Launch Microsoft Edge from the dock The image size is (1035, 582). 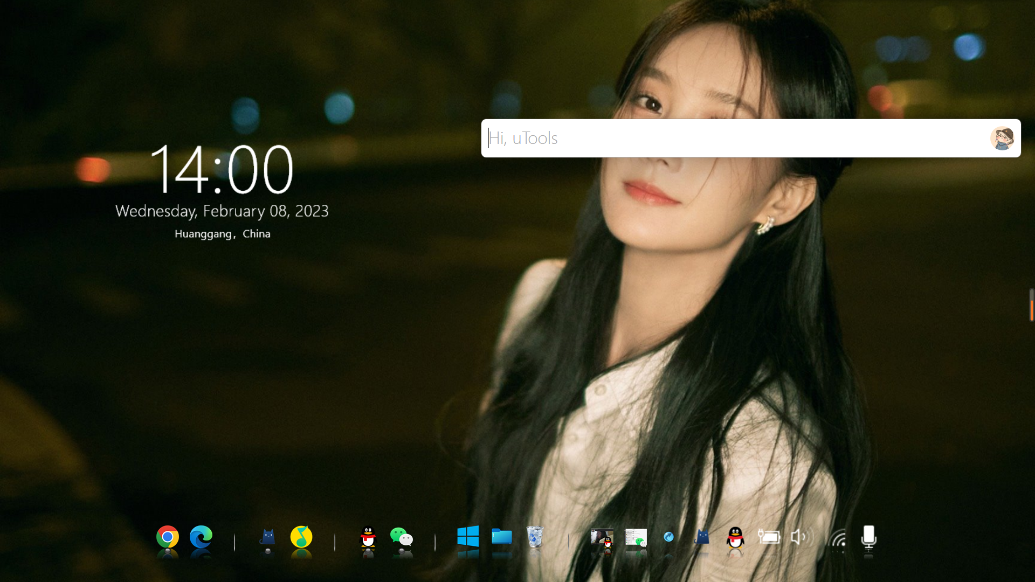pos(201,537)
